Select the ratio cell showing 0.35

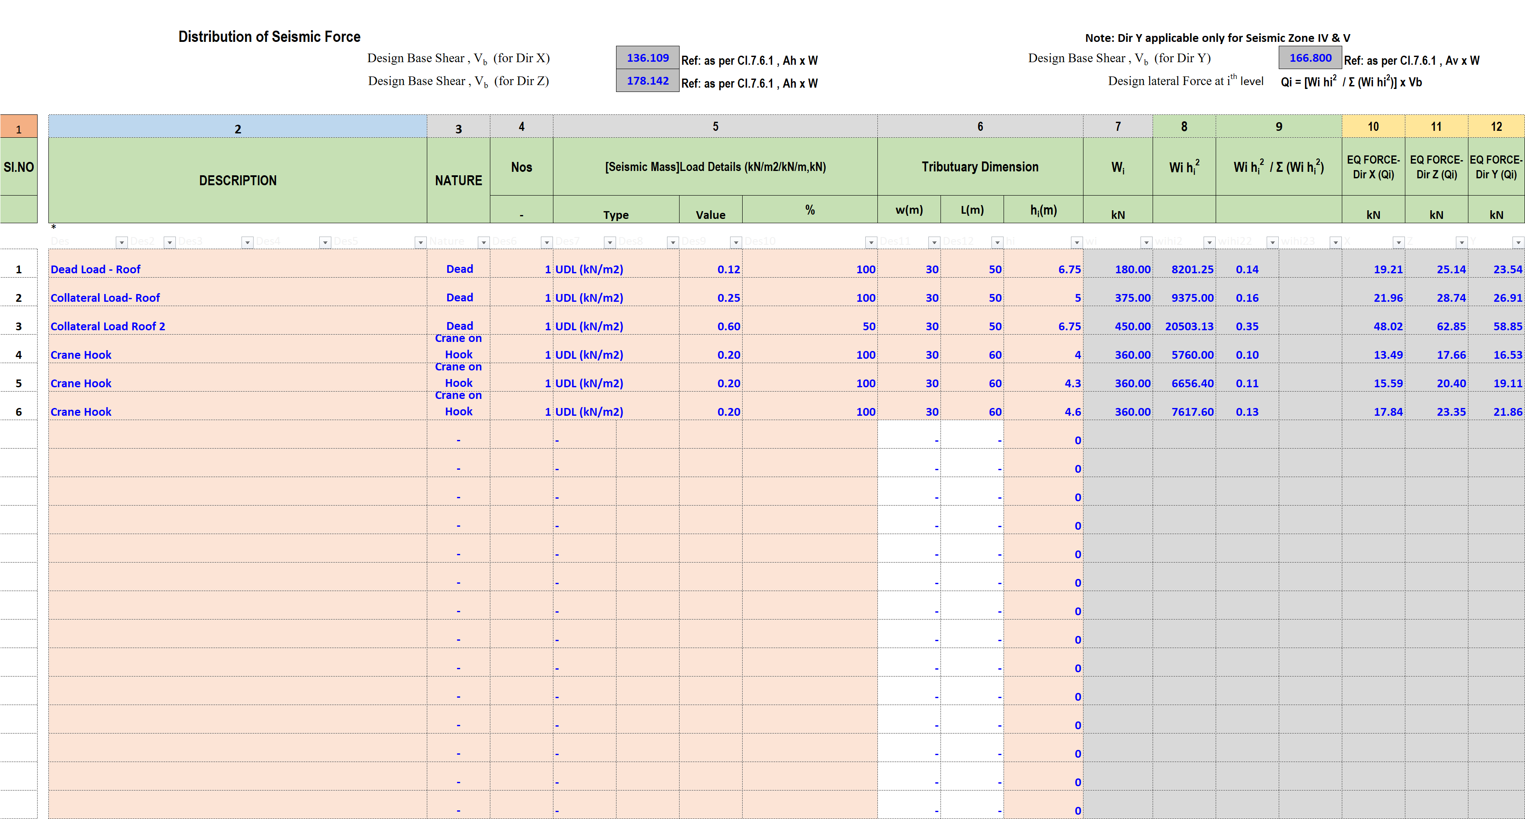1247,320
